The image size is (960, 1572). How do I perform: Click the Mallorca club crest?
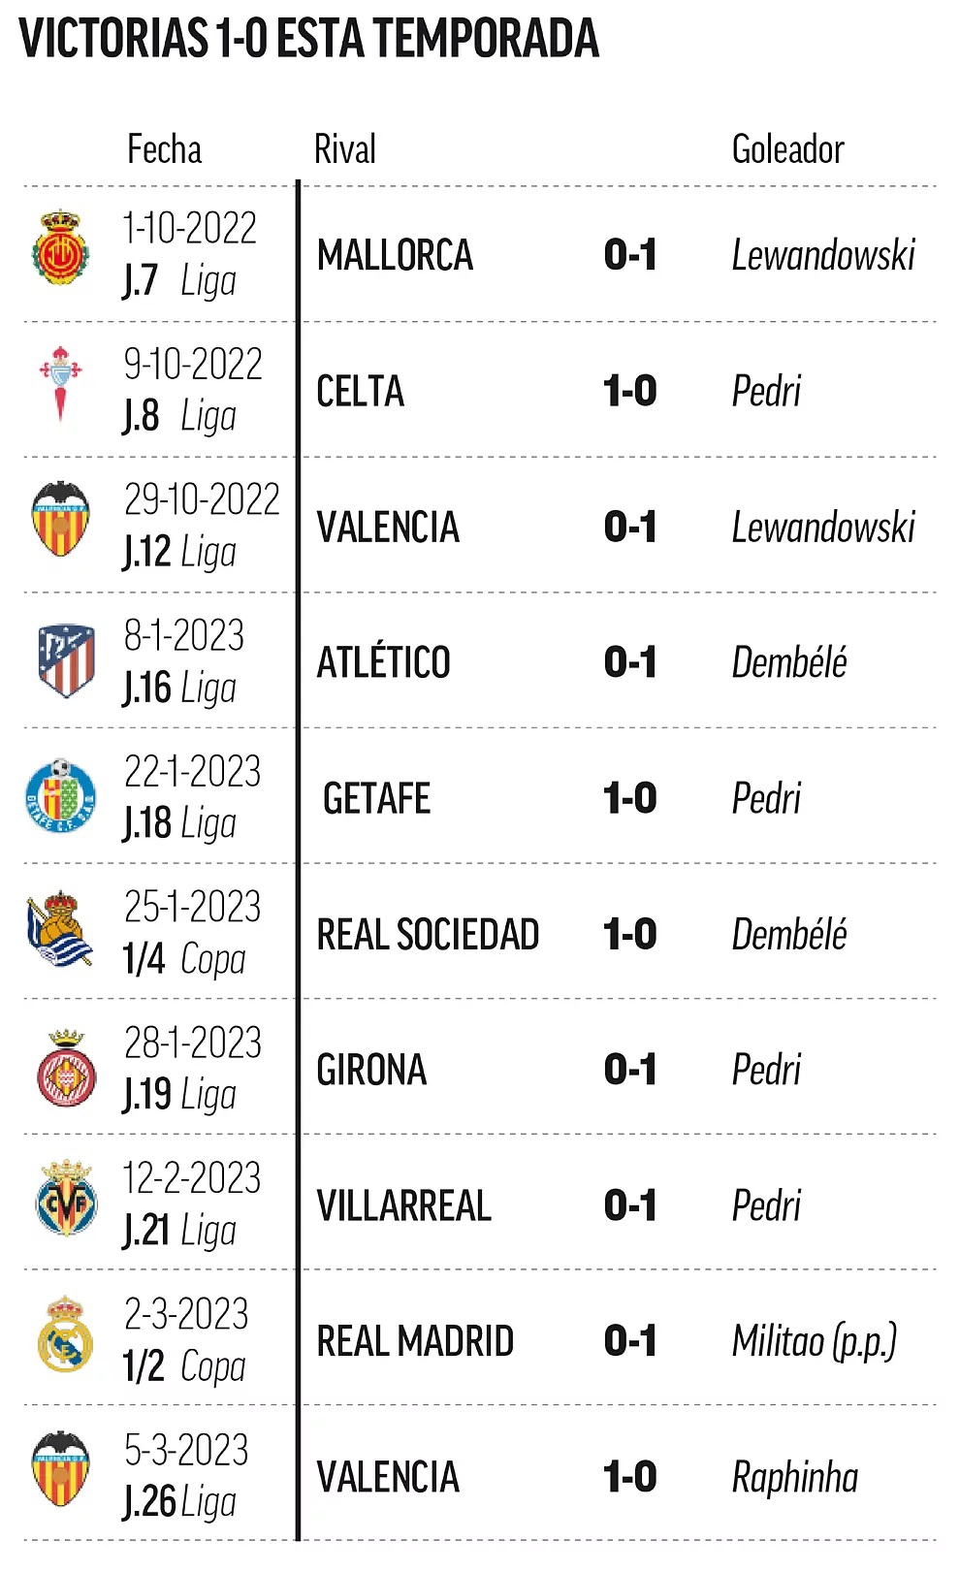pos(61,247)
